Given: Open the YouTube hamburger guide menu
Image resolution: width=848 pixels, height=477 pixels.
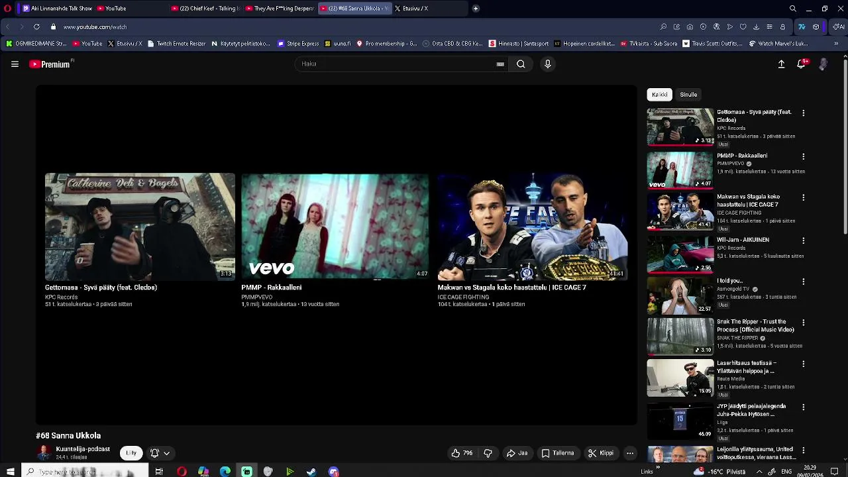Looking at the screenshot, I should point(15,64).
